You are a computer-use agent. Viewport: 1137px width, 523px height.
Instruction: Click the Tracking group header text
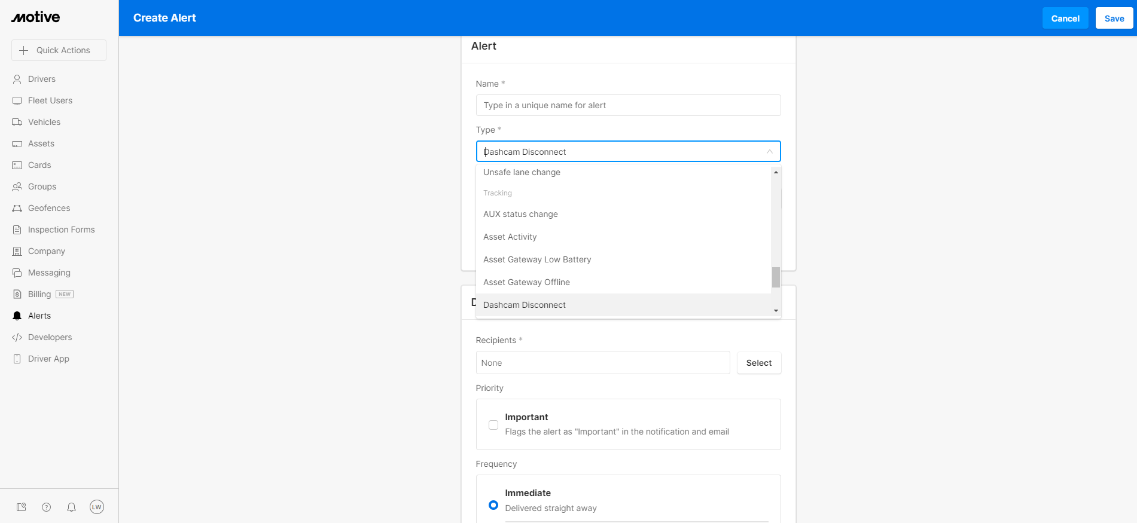[x=498, y=193]
